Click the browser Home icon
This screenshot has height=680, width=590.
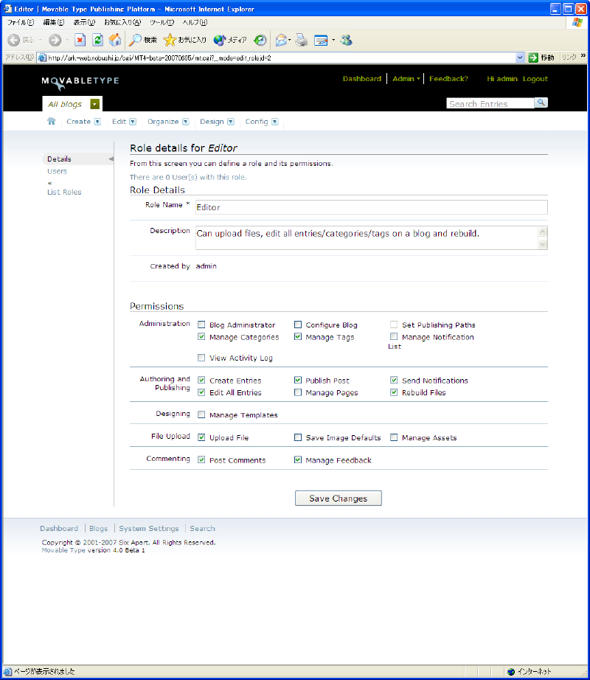(115, 40)
